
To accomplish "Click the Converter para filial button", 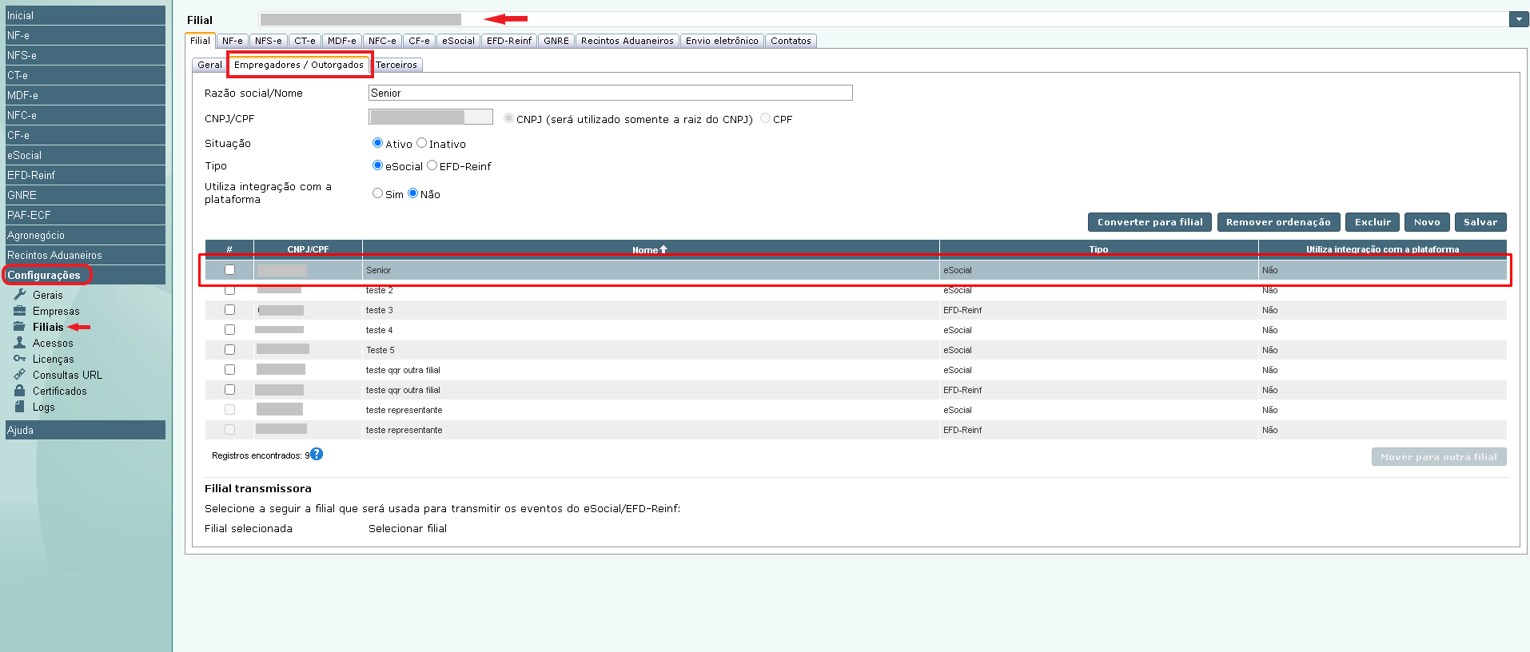I will point(1149,222).
